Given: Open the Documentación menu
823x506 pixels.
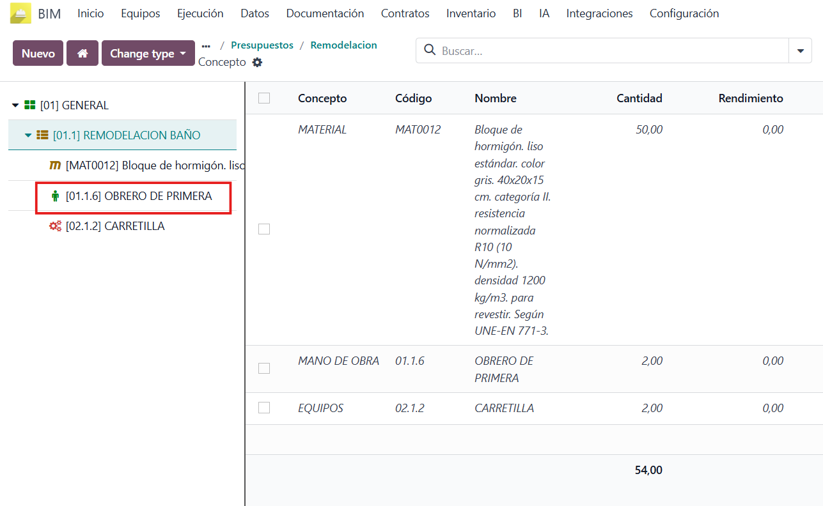Looking at the screenshot, I should click(x=325, y=13).
